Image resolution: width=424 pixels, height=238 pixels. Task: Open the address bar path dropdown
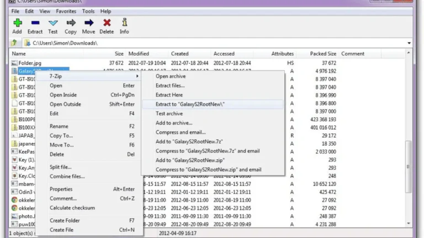click(x=409, y=43)
